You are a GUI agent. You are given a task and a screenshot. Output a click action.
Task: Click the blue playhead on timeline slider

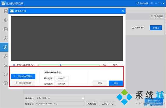pos(60,65)
